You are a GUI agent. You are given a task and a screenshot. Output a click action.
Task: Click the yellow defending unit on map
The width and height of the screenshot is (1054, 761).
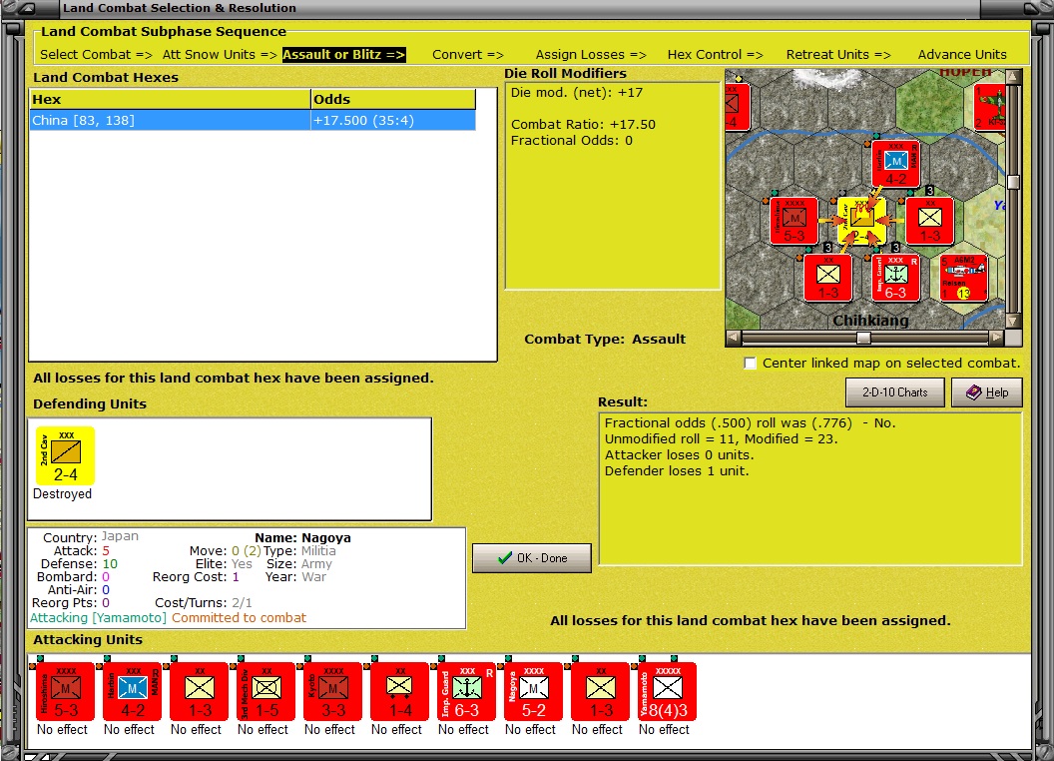point(861,221)
